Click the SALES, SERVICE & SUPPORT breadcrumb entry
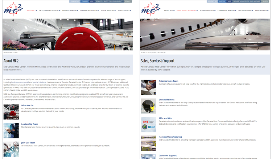272x159 pixels. [156, 52]
